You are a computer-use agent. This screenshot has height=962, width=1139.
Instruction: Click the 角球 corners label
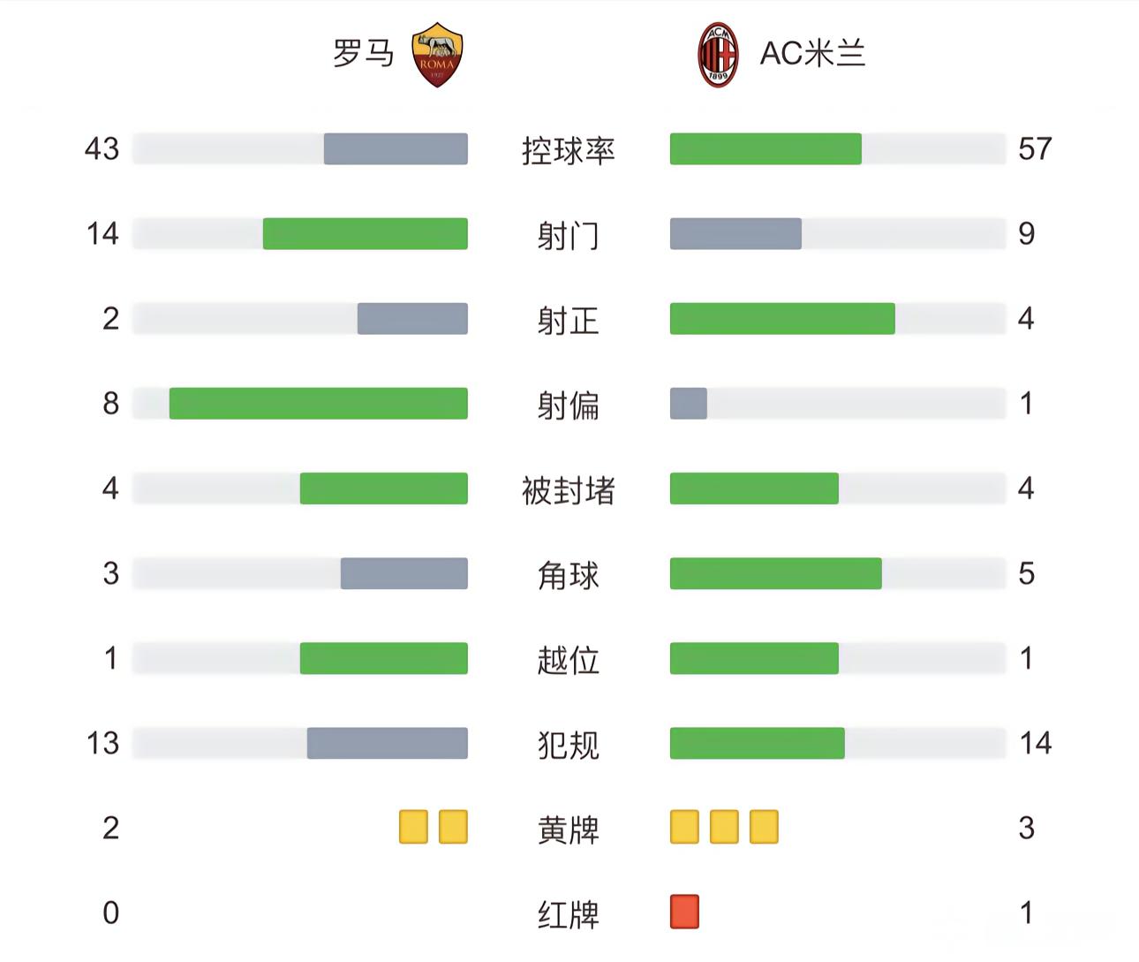[x=568, y=575]
